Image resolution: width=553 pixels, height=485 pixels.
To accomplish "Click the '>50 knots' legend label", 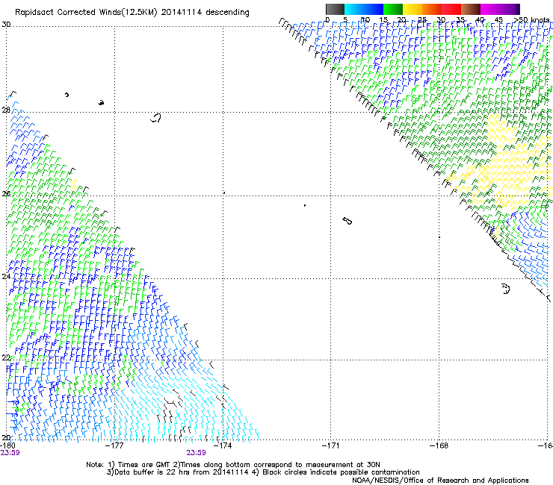I will [532, 19].
